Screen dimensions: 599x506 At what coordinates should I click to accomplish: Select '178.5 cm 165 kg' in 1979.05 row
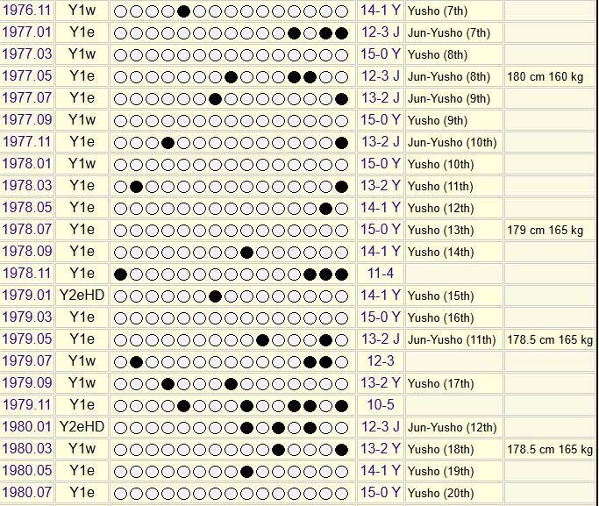tap(550, 339)
